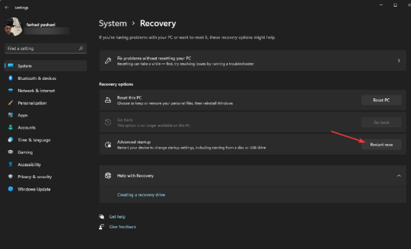Image resolution: width=411 pixels, height=249 pixels.
Task: Open Accounts settings page
Action: click(x=26, y=127)
